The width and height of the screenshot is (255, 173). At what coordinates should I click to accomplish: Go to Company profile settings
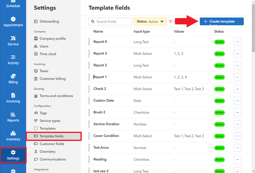(53, 38)
